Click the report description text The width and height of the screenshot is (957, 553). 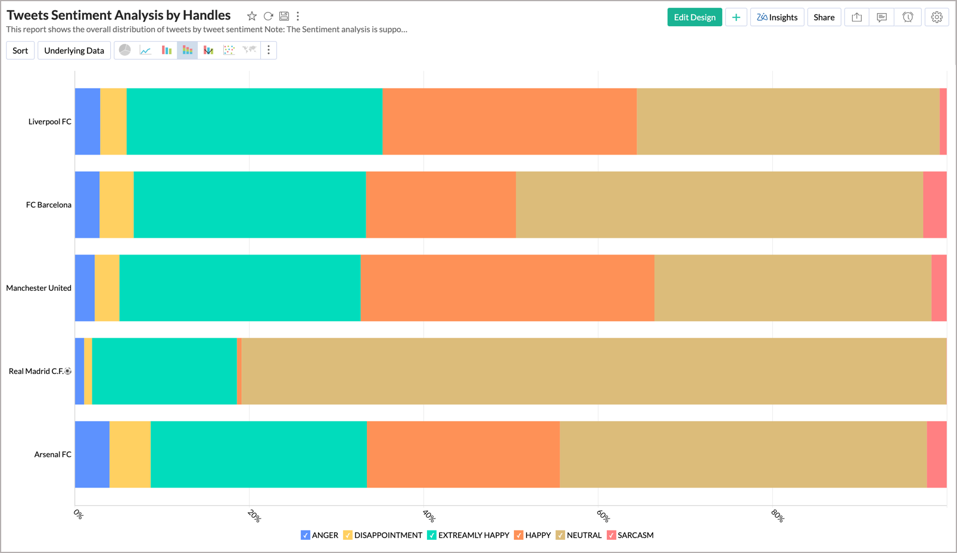[x=207, y=29]
